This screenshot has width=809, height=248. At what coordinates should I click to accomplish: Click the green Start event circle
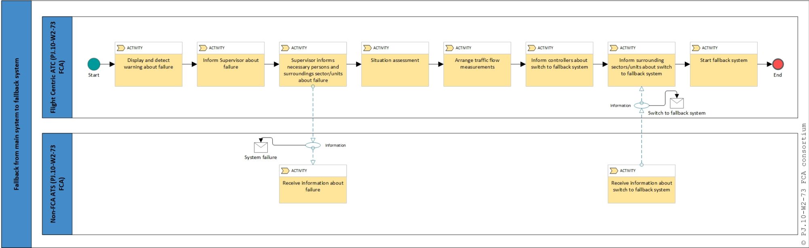click(94, 64)
